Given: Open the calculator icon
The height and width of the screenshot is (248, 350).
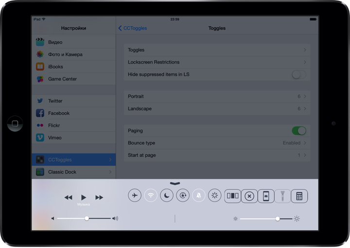Looking at the screenshot, I should click(299, 196).
